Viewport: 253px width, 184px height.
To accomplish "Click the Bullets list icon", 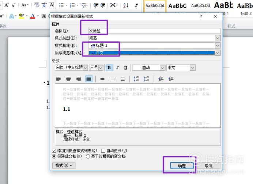I will [61, 5].
